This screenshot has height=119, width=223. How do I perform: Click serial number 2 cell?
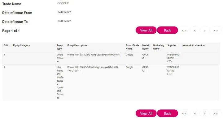[x=5, y=67]
